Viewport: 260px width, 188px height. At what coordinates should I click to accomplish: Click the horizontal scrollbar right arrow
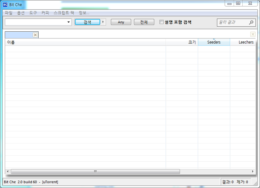click(253, 171)
